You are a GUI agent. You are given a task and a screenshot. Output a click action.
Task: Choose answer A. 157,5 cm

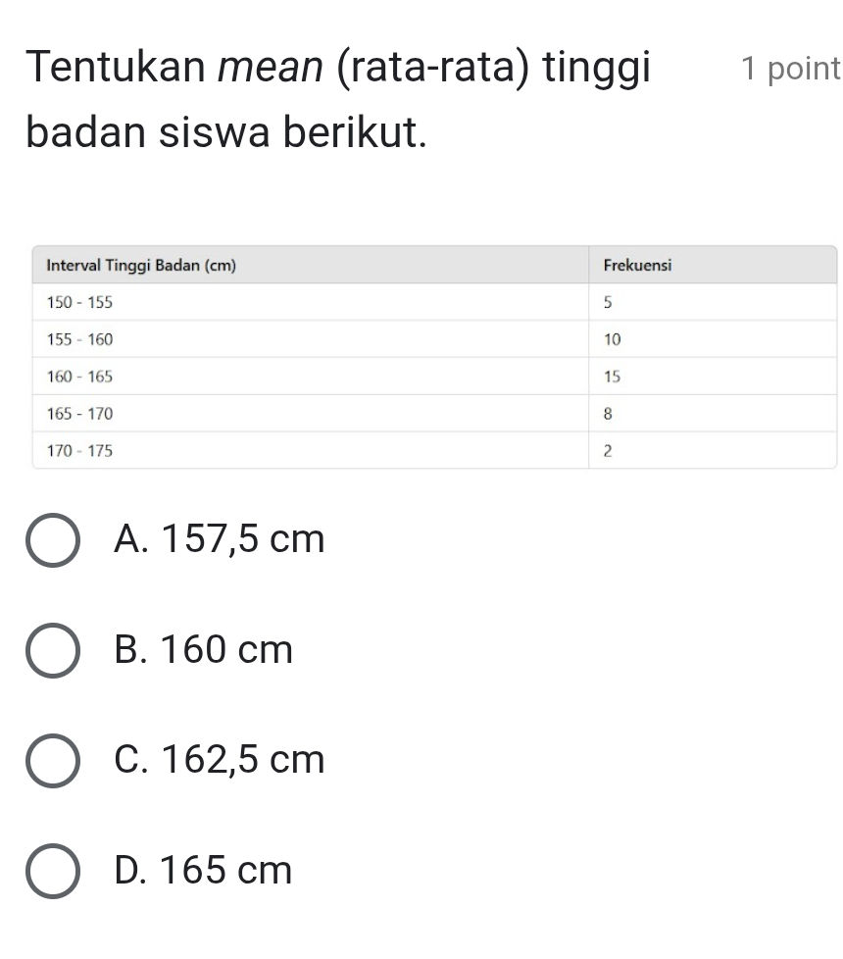220,538
